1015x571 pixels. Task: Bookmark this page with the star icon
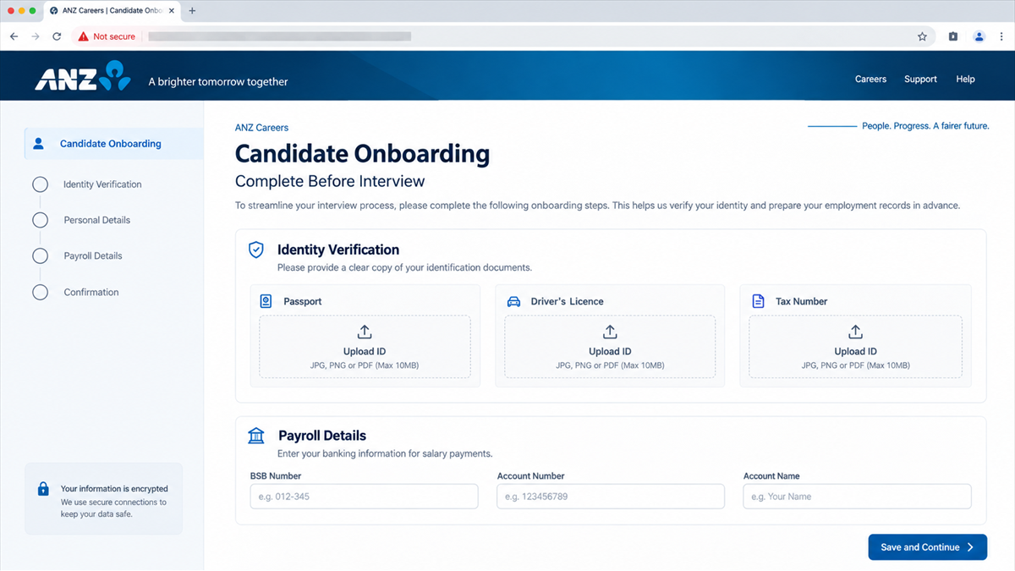coord(922,36)
